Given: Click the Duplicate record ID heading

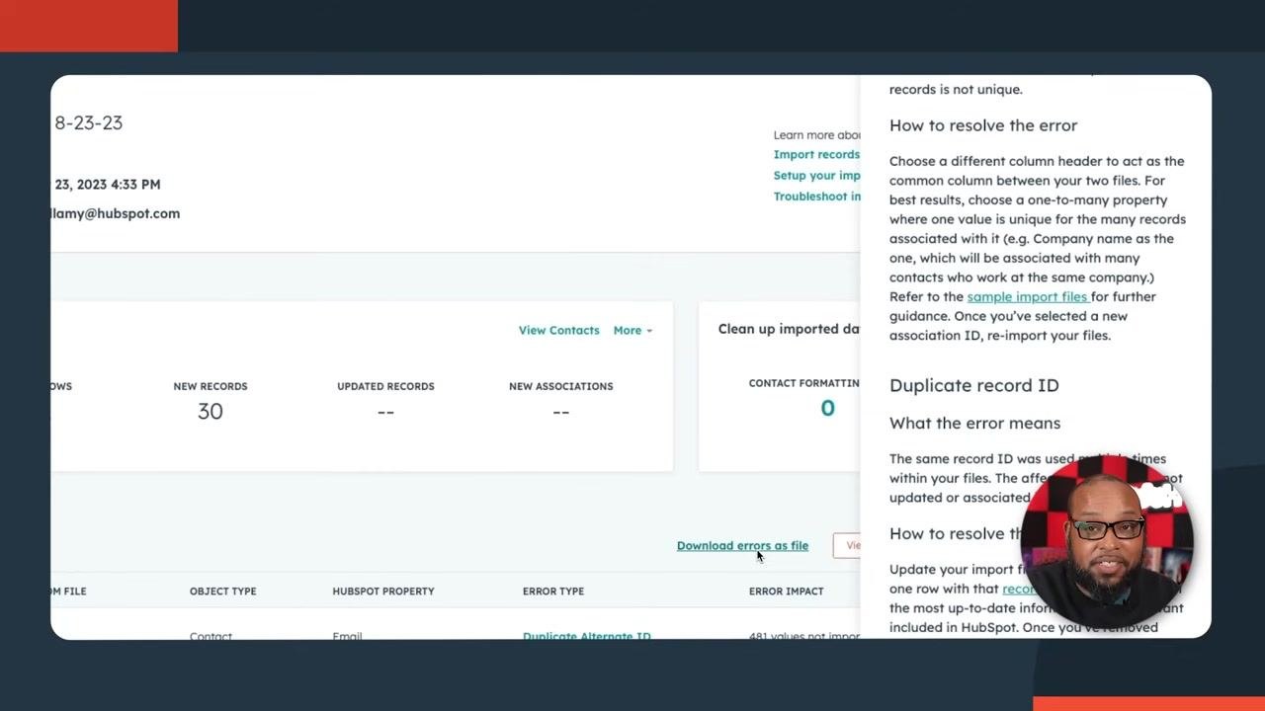Looking at the screenshot, I should [x=973, y=385].
